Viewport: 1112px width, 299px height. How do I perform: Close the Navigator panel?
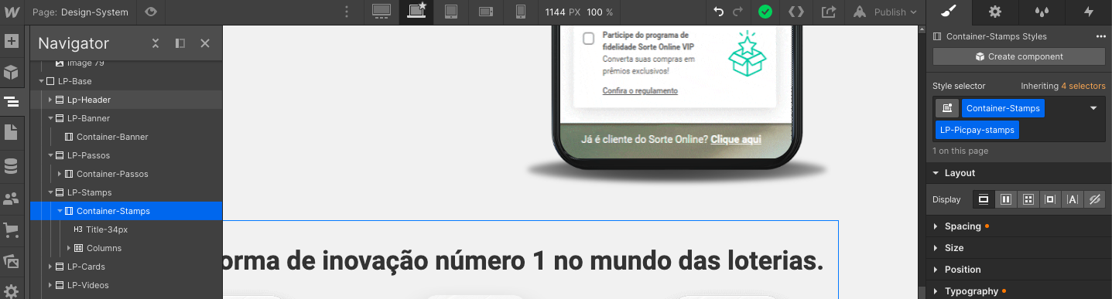[x=205, y=43]
